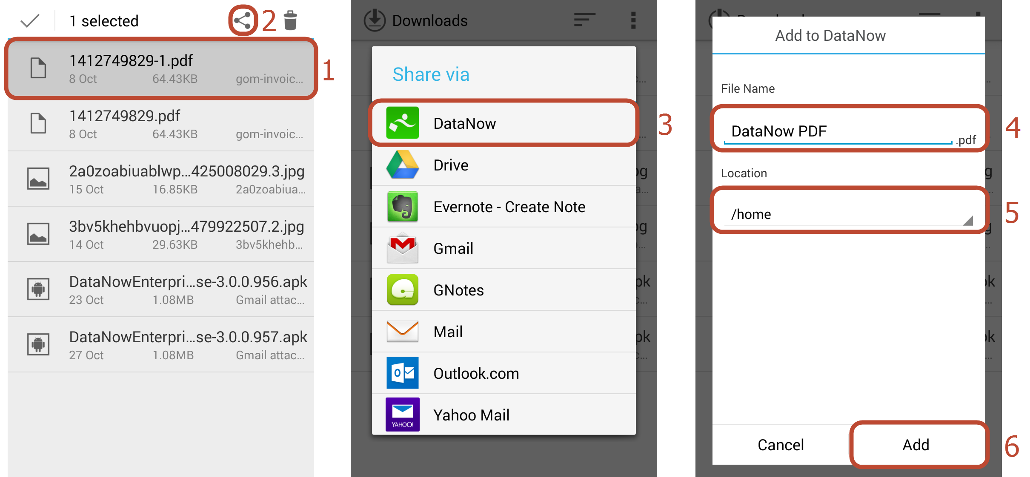Screen dimensions: 1030x477
Task: Tap the trash Delete icon
Action: click(x=290, y=20)
